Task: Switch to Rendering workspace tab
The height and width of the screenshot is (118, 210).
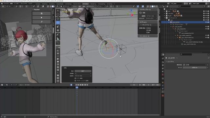Action: [x=93, y=4]
